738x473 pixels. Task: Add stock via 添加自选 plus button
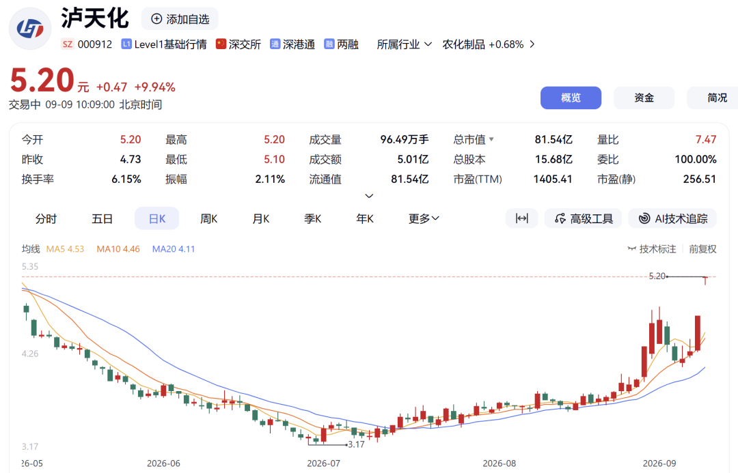tap(180, 19)
